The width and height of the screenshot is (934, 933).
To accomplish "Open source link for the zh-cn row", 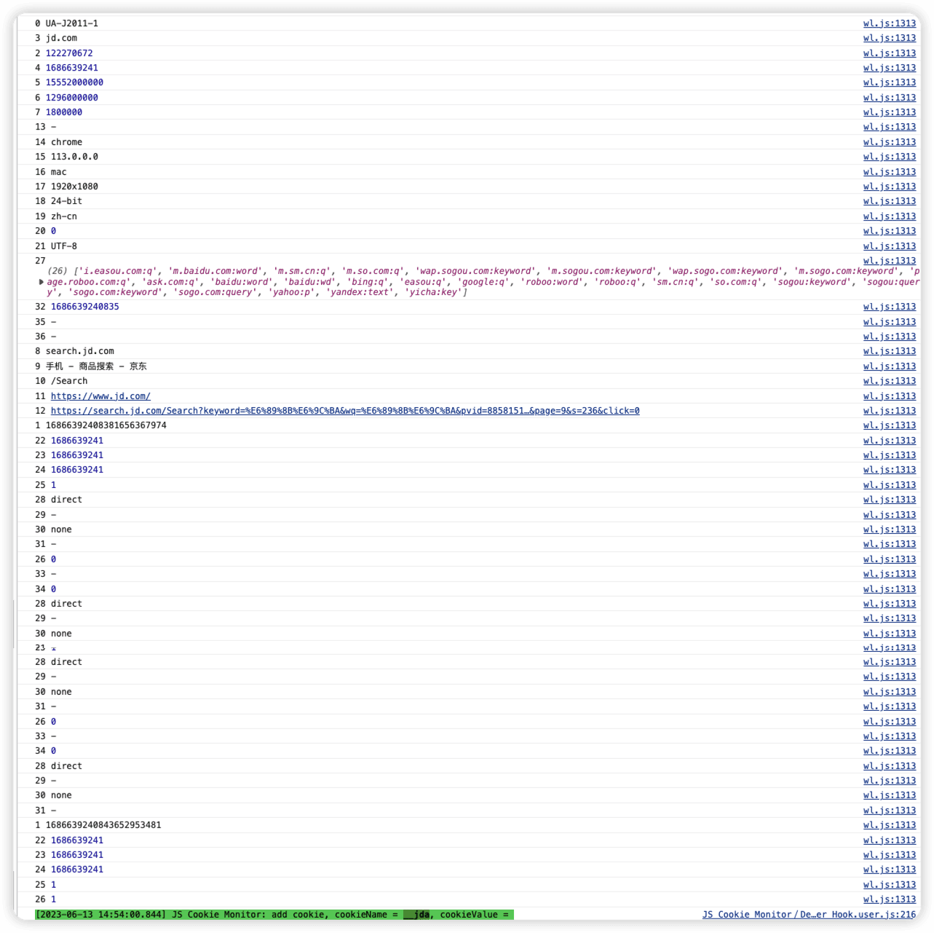I will tap(889, 216).
